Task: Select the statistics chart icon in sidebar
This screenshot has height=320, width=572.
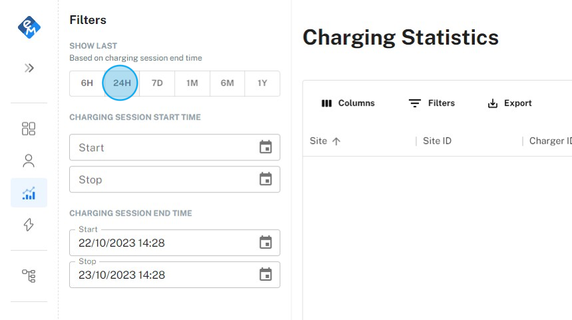Action: click(x=29, y=193)
